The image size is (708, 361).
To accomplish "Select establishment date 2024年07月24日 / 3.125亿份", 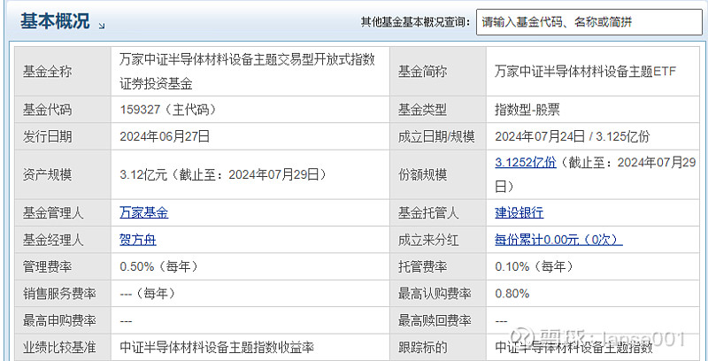I will (572, 137).
